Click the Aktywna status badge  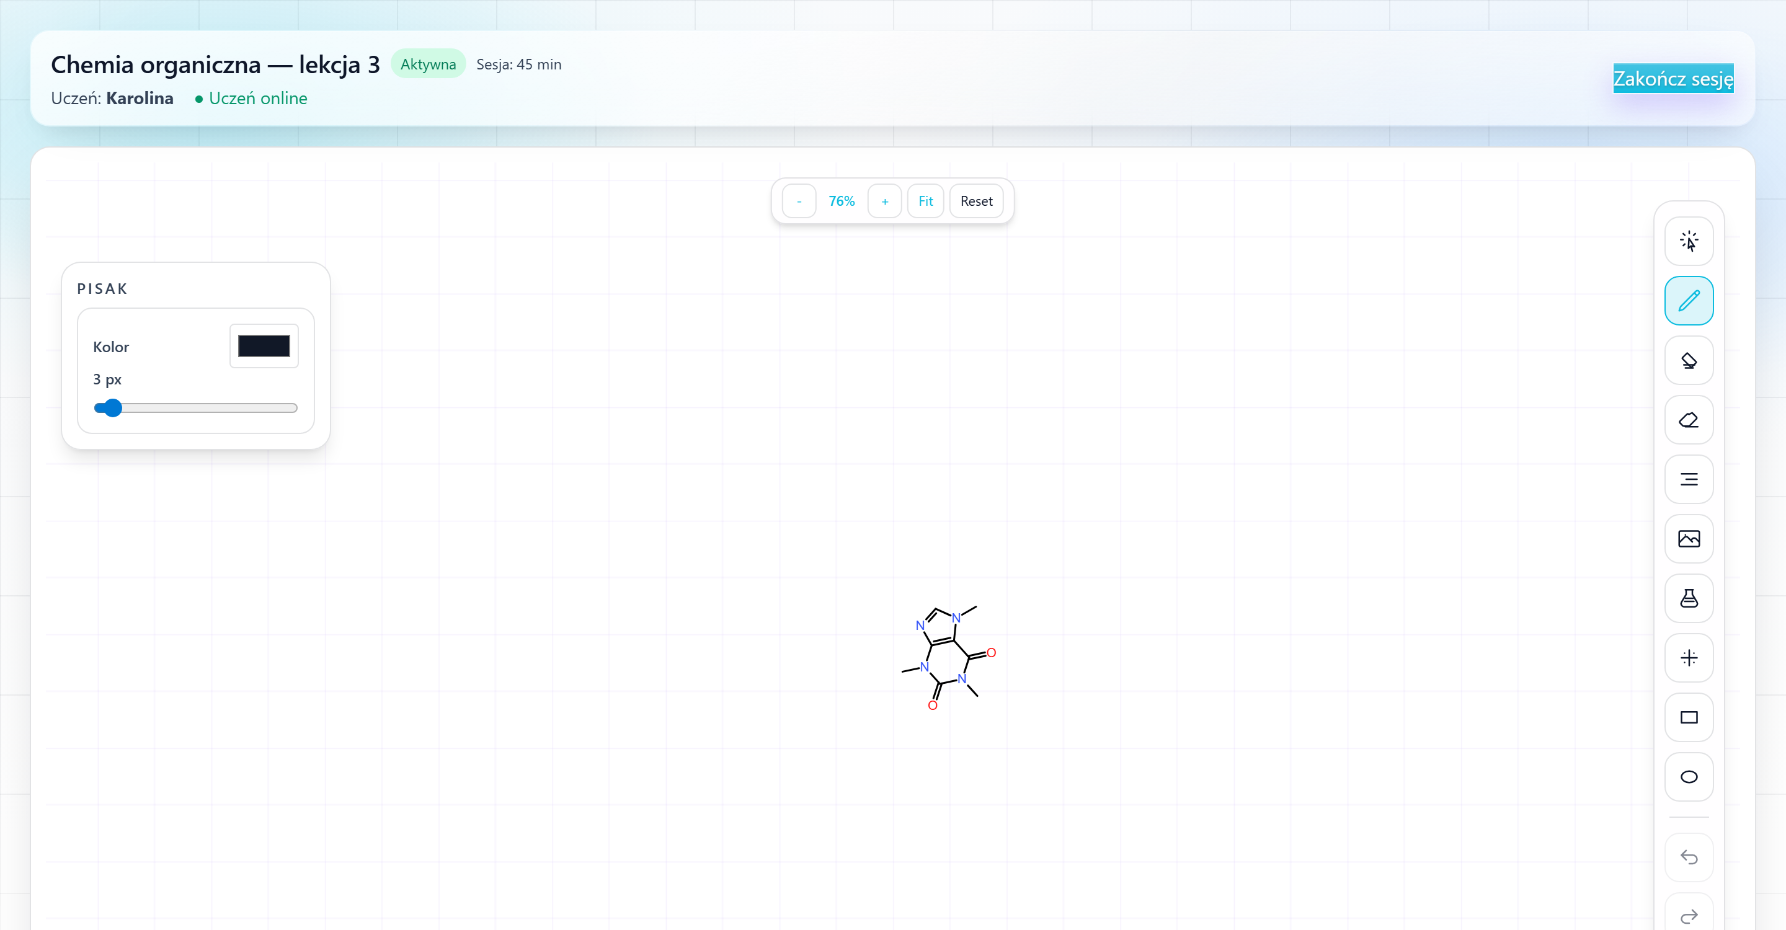tap(428, 64)
